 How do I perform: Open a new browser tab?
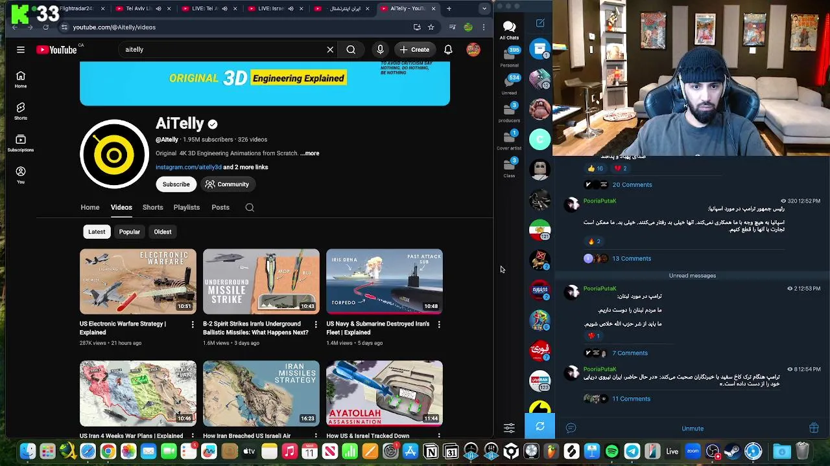(x=449, y=8)
